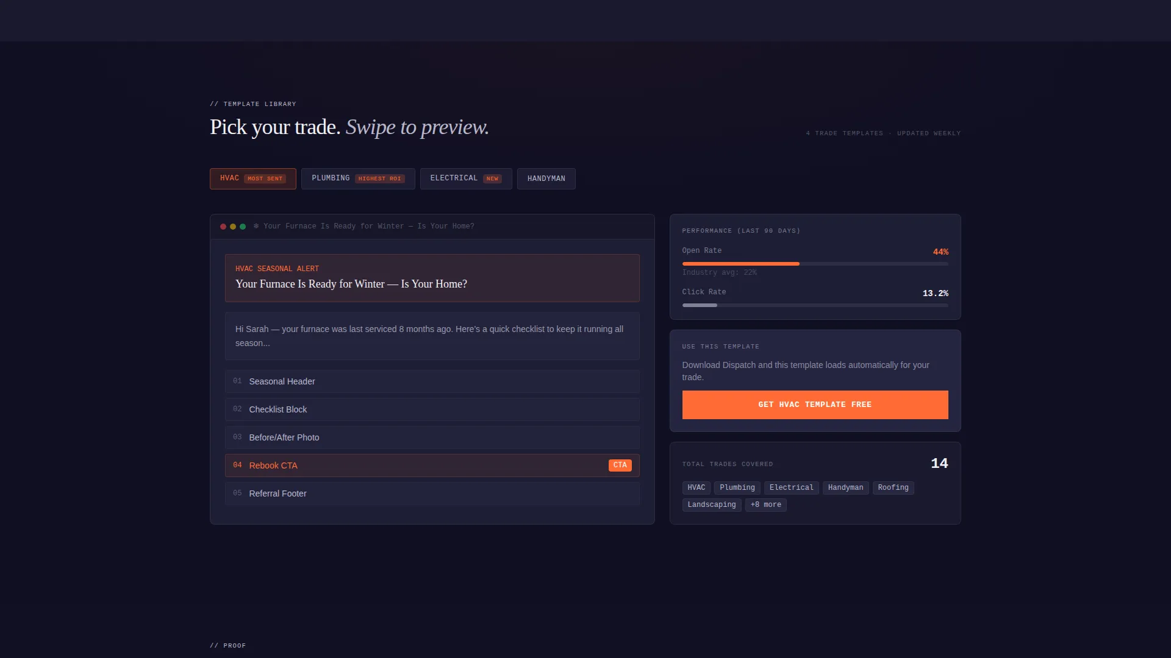Image resolution: width=1171 pixels, height=658 pixels.
Task: Select the Referral Footer block row
Action: [432, 493]
